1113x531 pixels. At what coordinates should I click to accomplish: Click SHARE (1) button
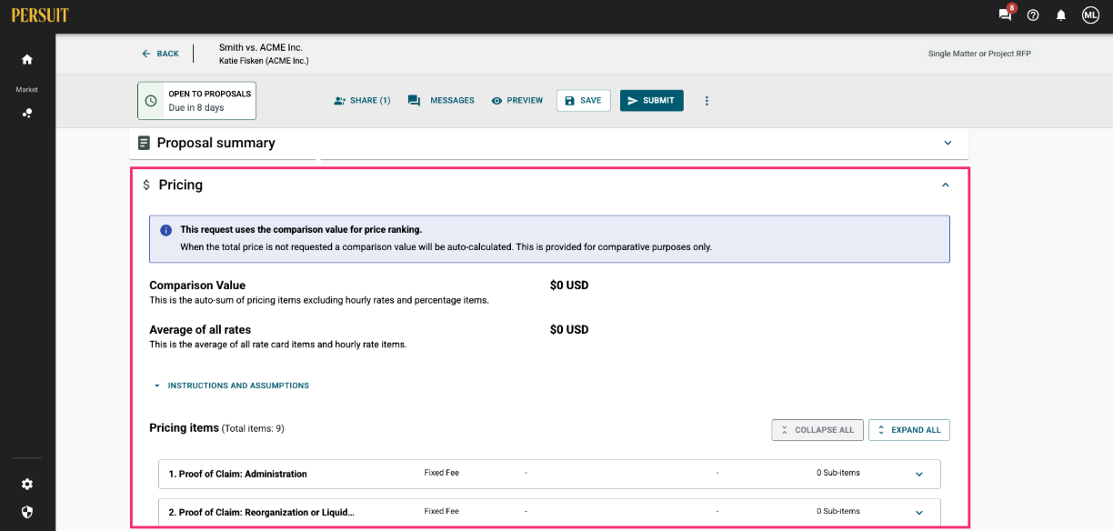[362, 101]
